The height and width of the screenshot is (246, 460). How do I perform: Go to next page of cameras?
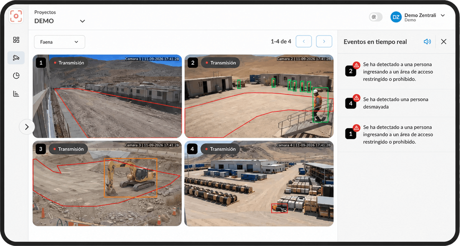[324, 41]
